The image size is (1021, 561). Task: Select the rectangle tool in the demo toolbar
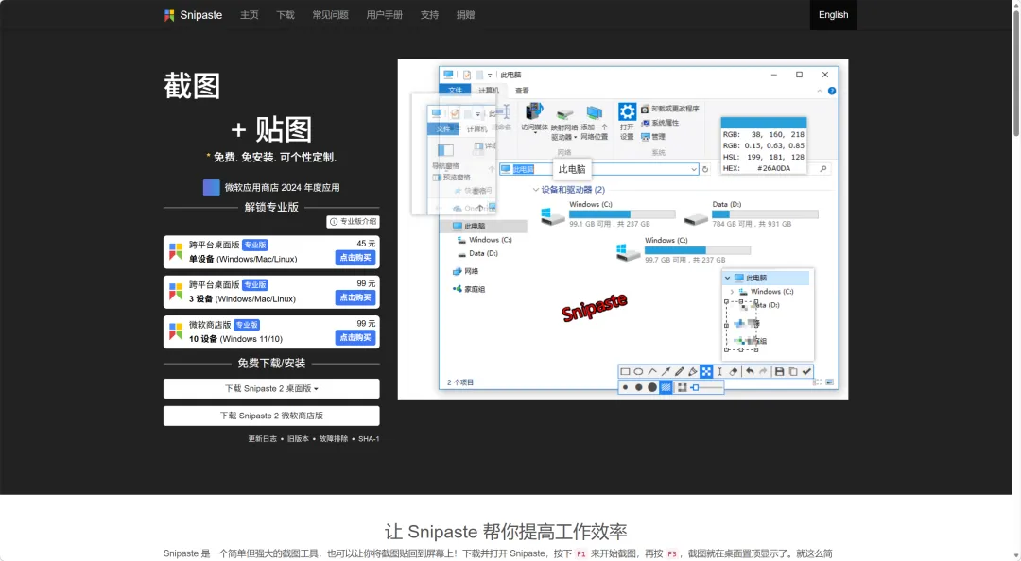coord(625,371)
